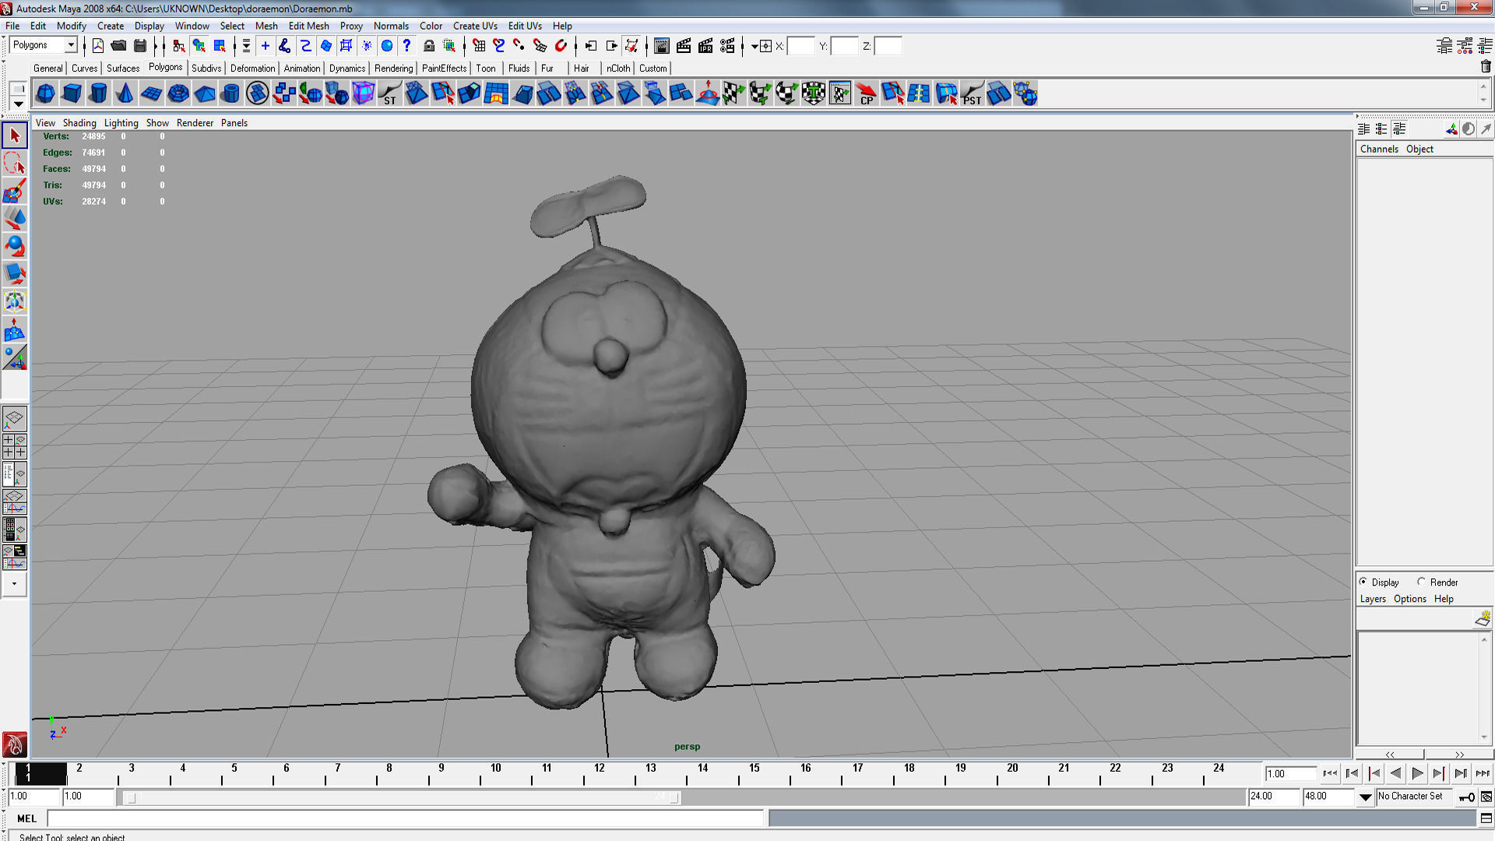Create a polygon pipe from the shelf
Image resolution: width=1495 pixels, height=841 pixels.
tap(230, 93)
